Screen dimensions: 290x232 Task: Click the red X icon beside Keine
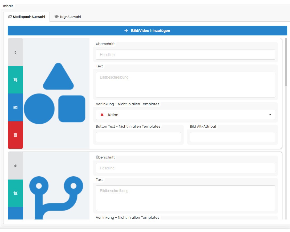pyautogui.click(x=102, y=115)
